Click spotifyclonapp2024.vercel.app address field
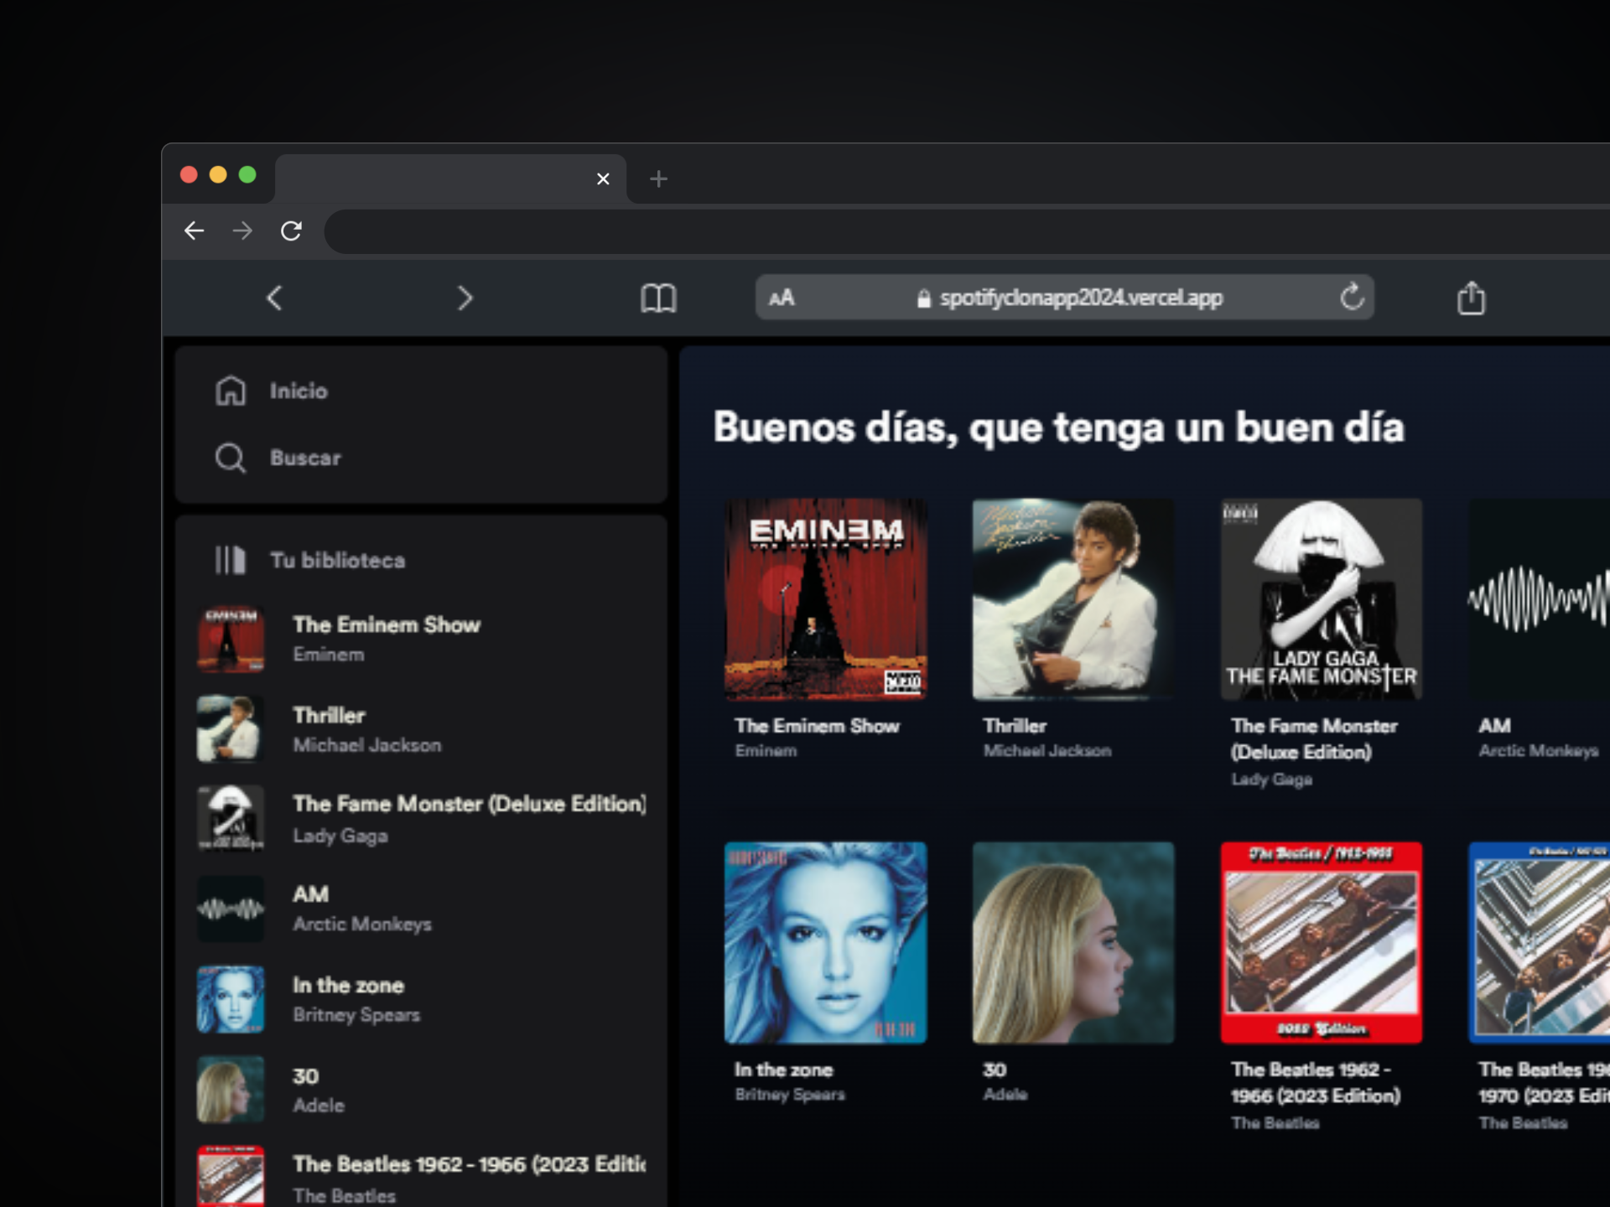This screenshot has height=1207, width=1610. pos(1065,297)
